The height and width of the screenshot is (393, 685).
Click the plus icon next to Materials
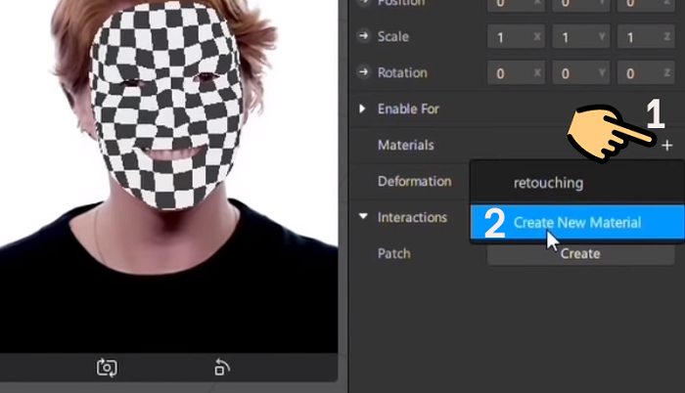[x=667, y=146]
